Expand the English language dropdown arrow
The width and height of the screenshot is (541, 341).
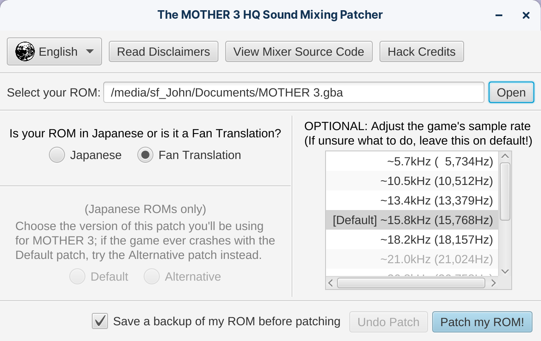coord(90,51)
